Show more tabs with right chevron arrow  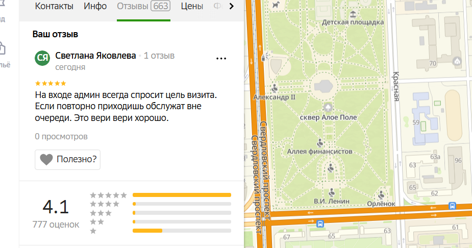click(x=232, y=6)
